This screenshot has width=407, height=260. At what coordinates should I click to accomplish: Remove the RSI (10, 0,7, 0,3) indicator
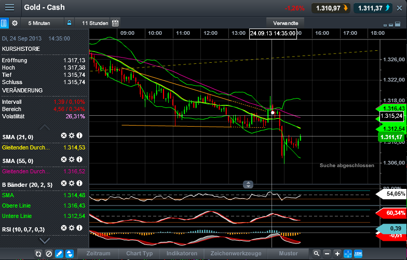(x=64, y=228)
